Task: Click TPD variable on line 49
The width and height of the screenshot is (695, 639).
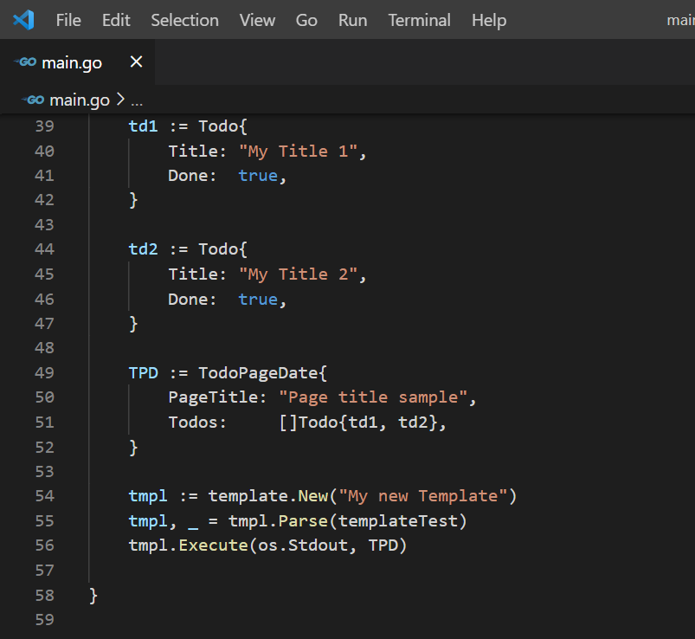Action: (x=143, y=373)
